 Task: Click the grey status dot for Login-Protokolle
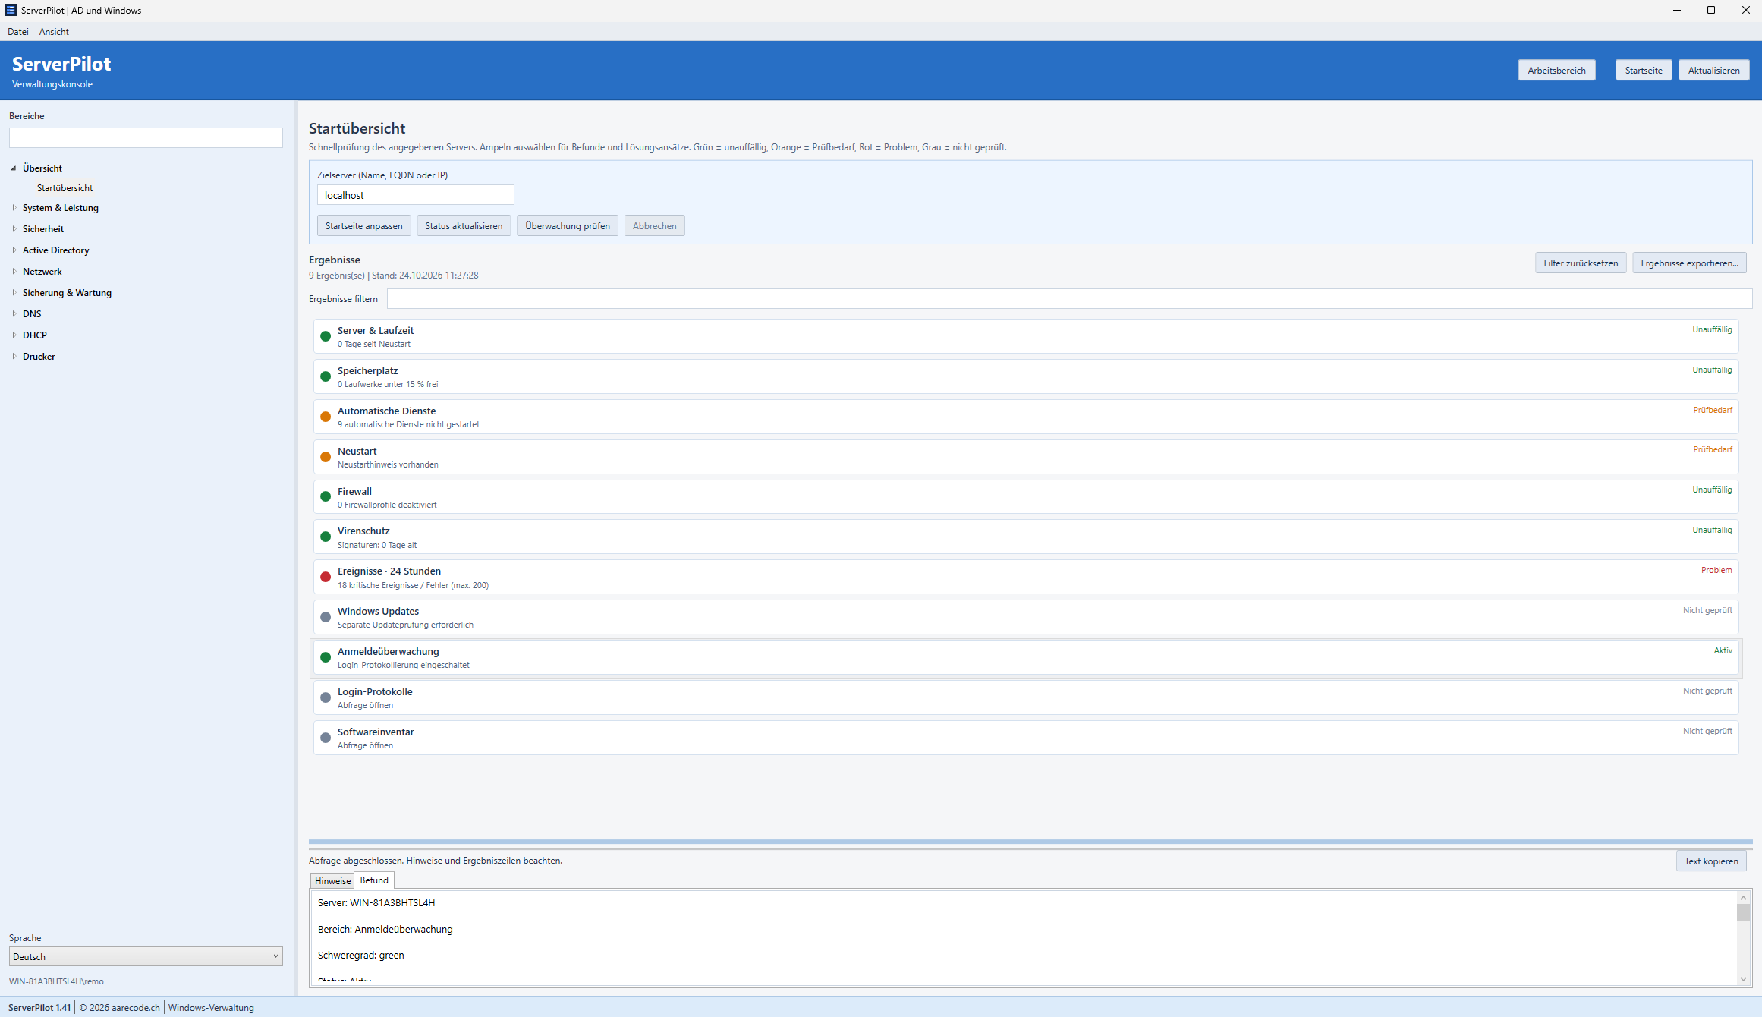[x=326, y=697]
